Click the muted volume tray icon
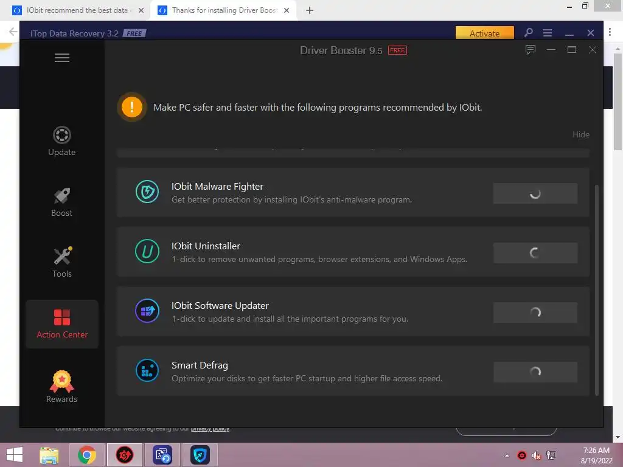 537,455
